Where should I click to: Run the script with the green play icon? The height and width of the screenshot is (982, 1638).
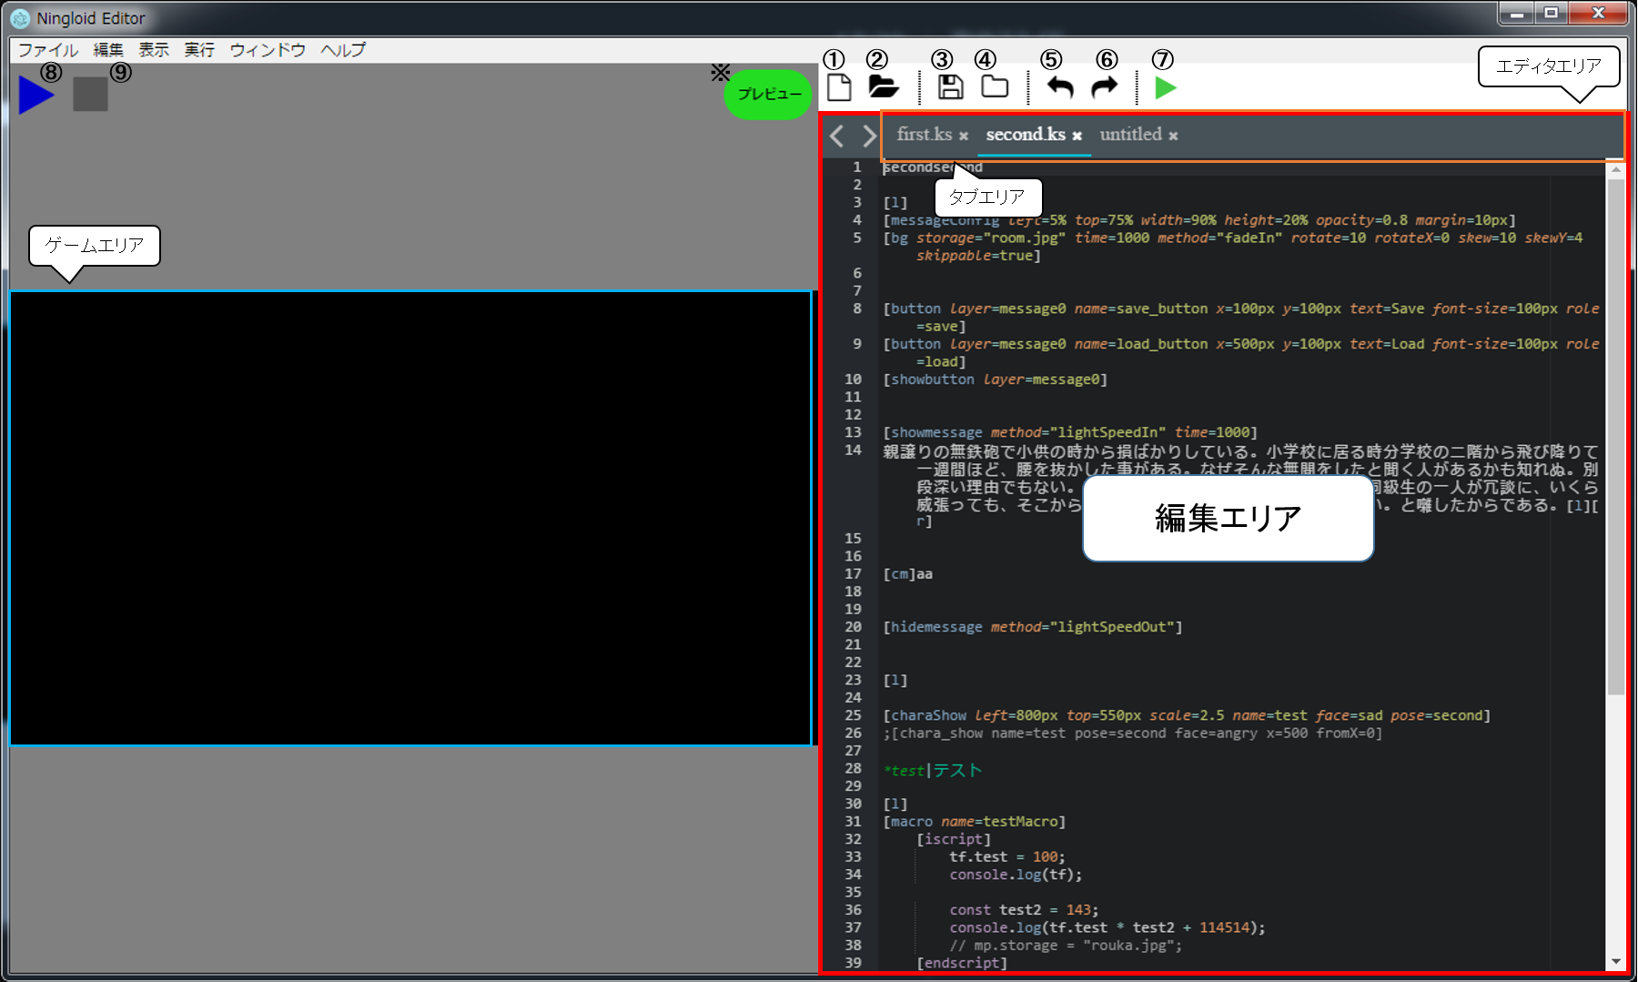1165,87
